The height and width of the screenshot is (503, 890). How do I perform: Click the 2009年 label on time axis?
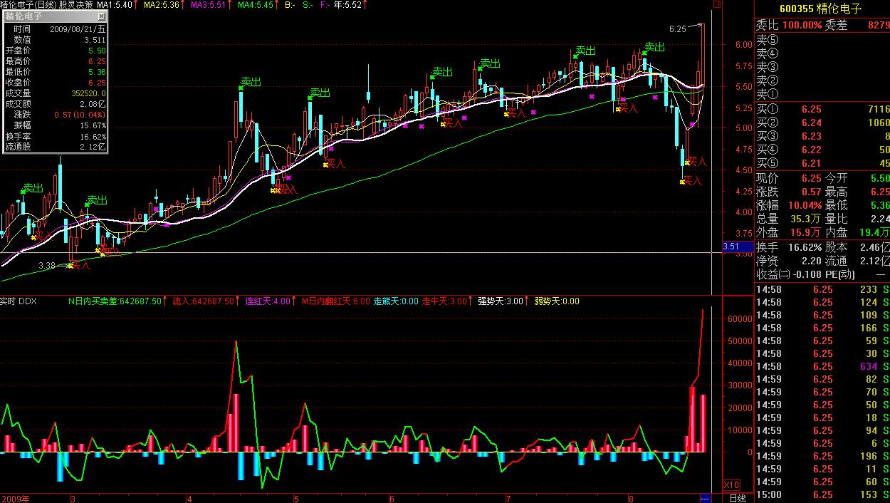tap(16, 498)
